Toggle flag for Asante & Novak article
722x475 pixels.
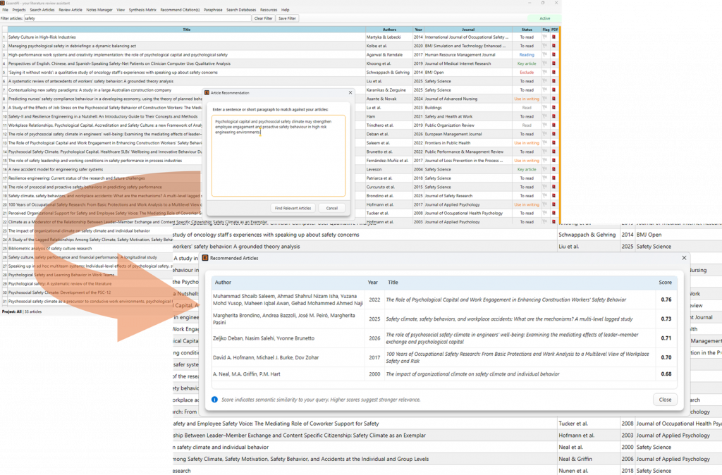[x=545, y=99]
